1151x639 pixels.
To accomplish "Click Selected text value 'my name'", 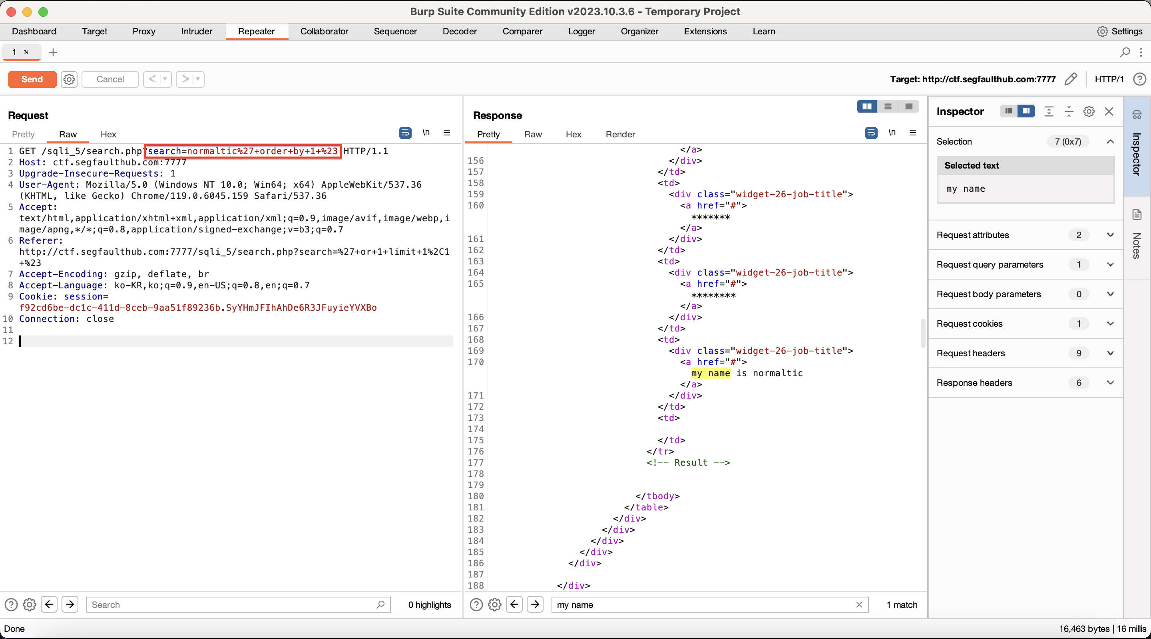I will click(x=965, y=189).
